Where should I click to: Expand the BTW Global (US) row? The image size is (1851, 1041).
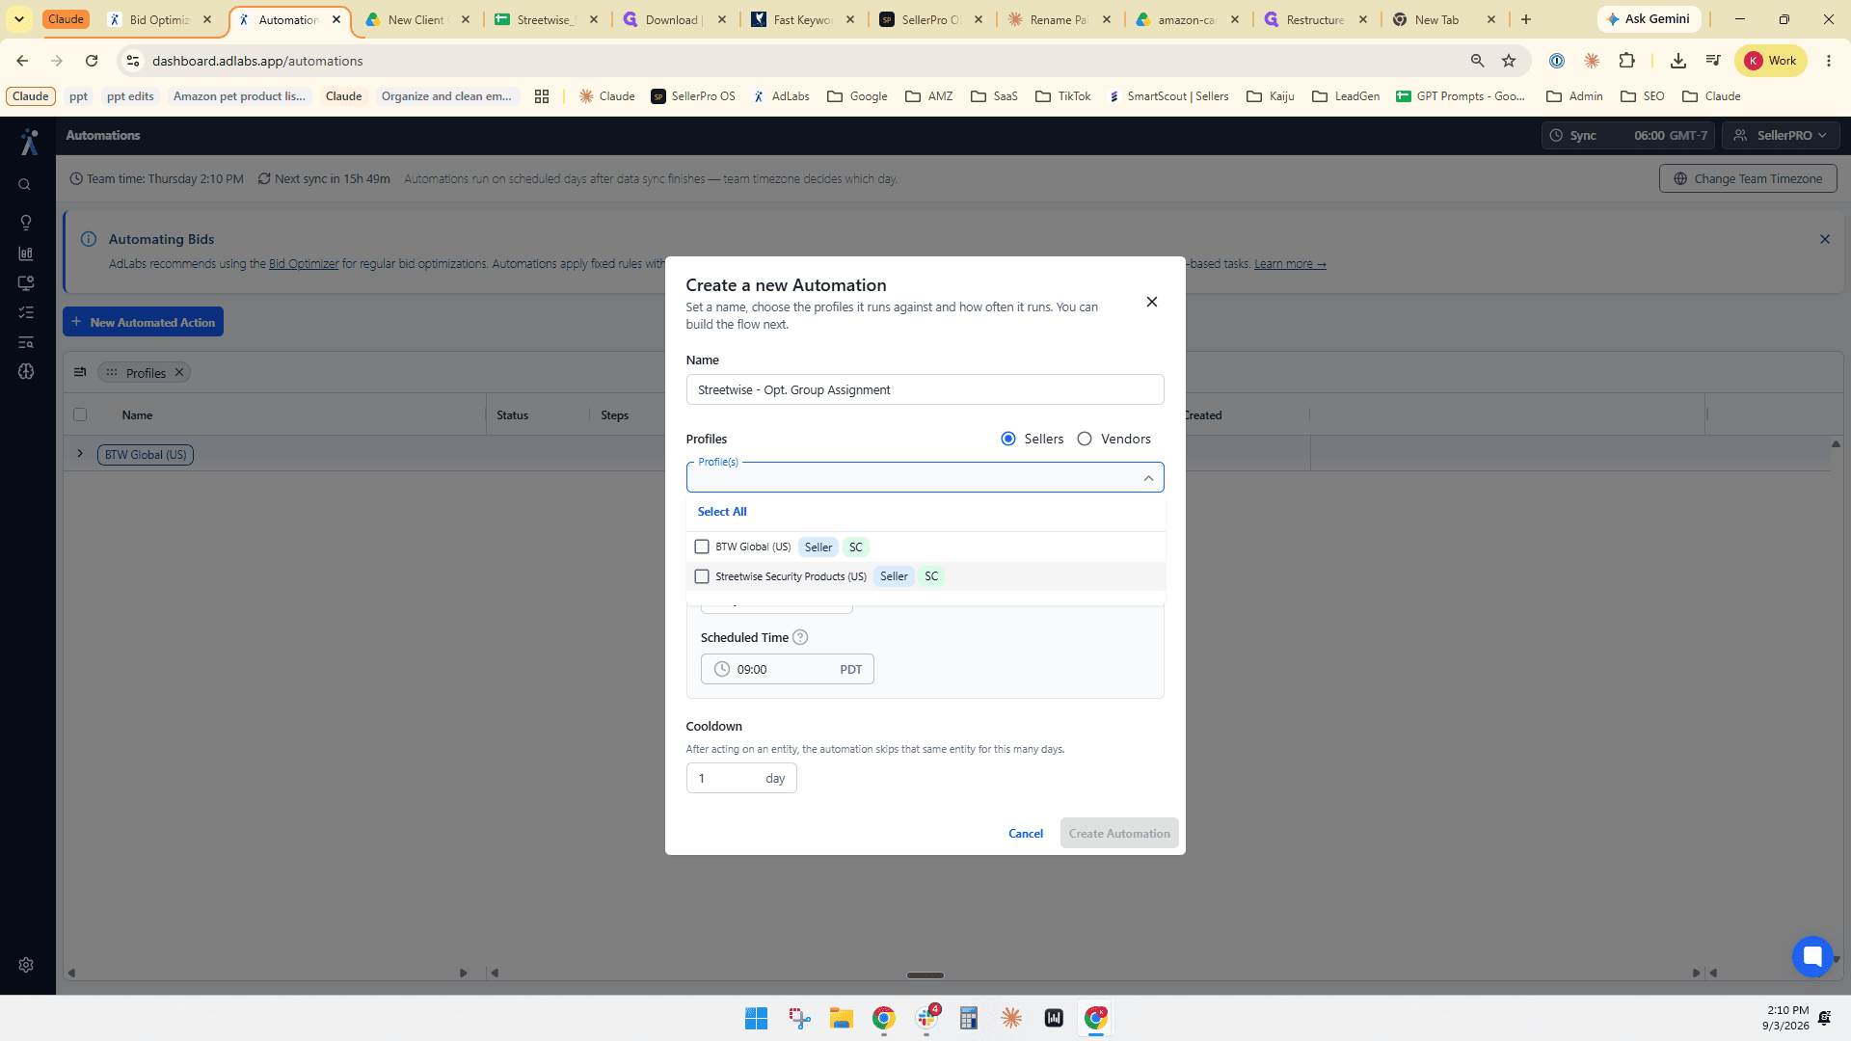coord(80,454)
